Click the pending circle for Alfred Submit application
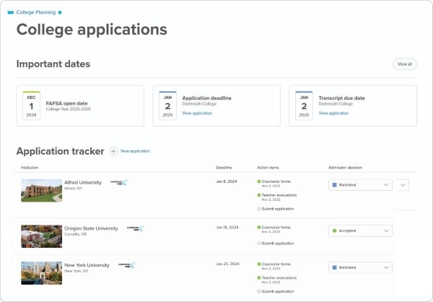The width and height of the screenshot is (433, 302). [259, 209]
